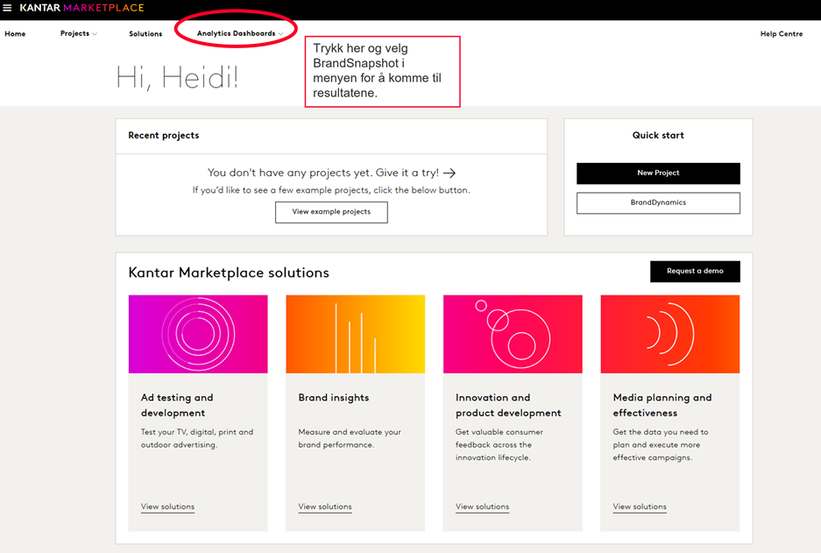Click 'If you'd like to see a few example projects' text

coord(331,190)
